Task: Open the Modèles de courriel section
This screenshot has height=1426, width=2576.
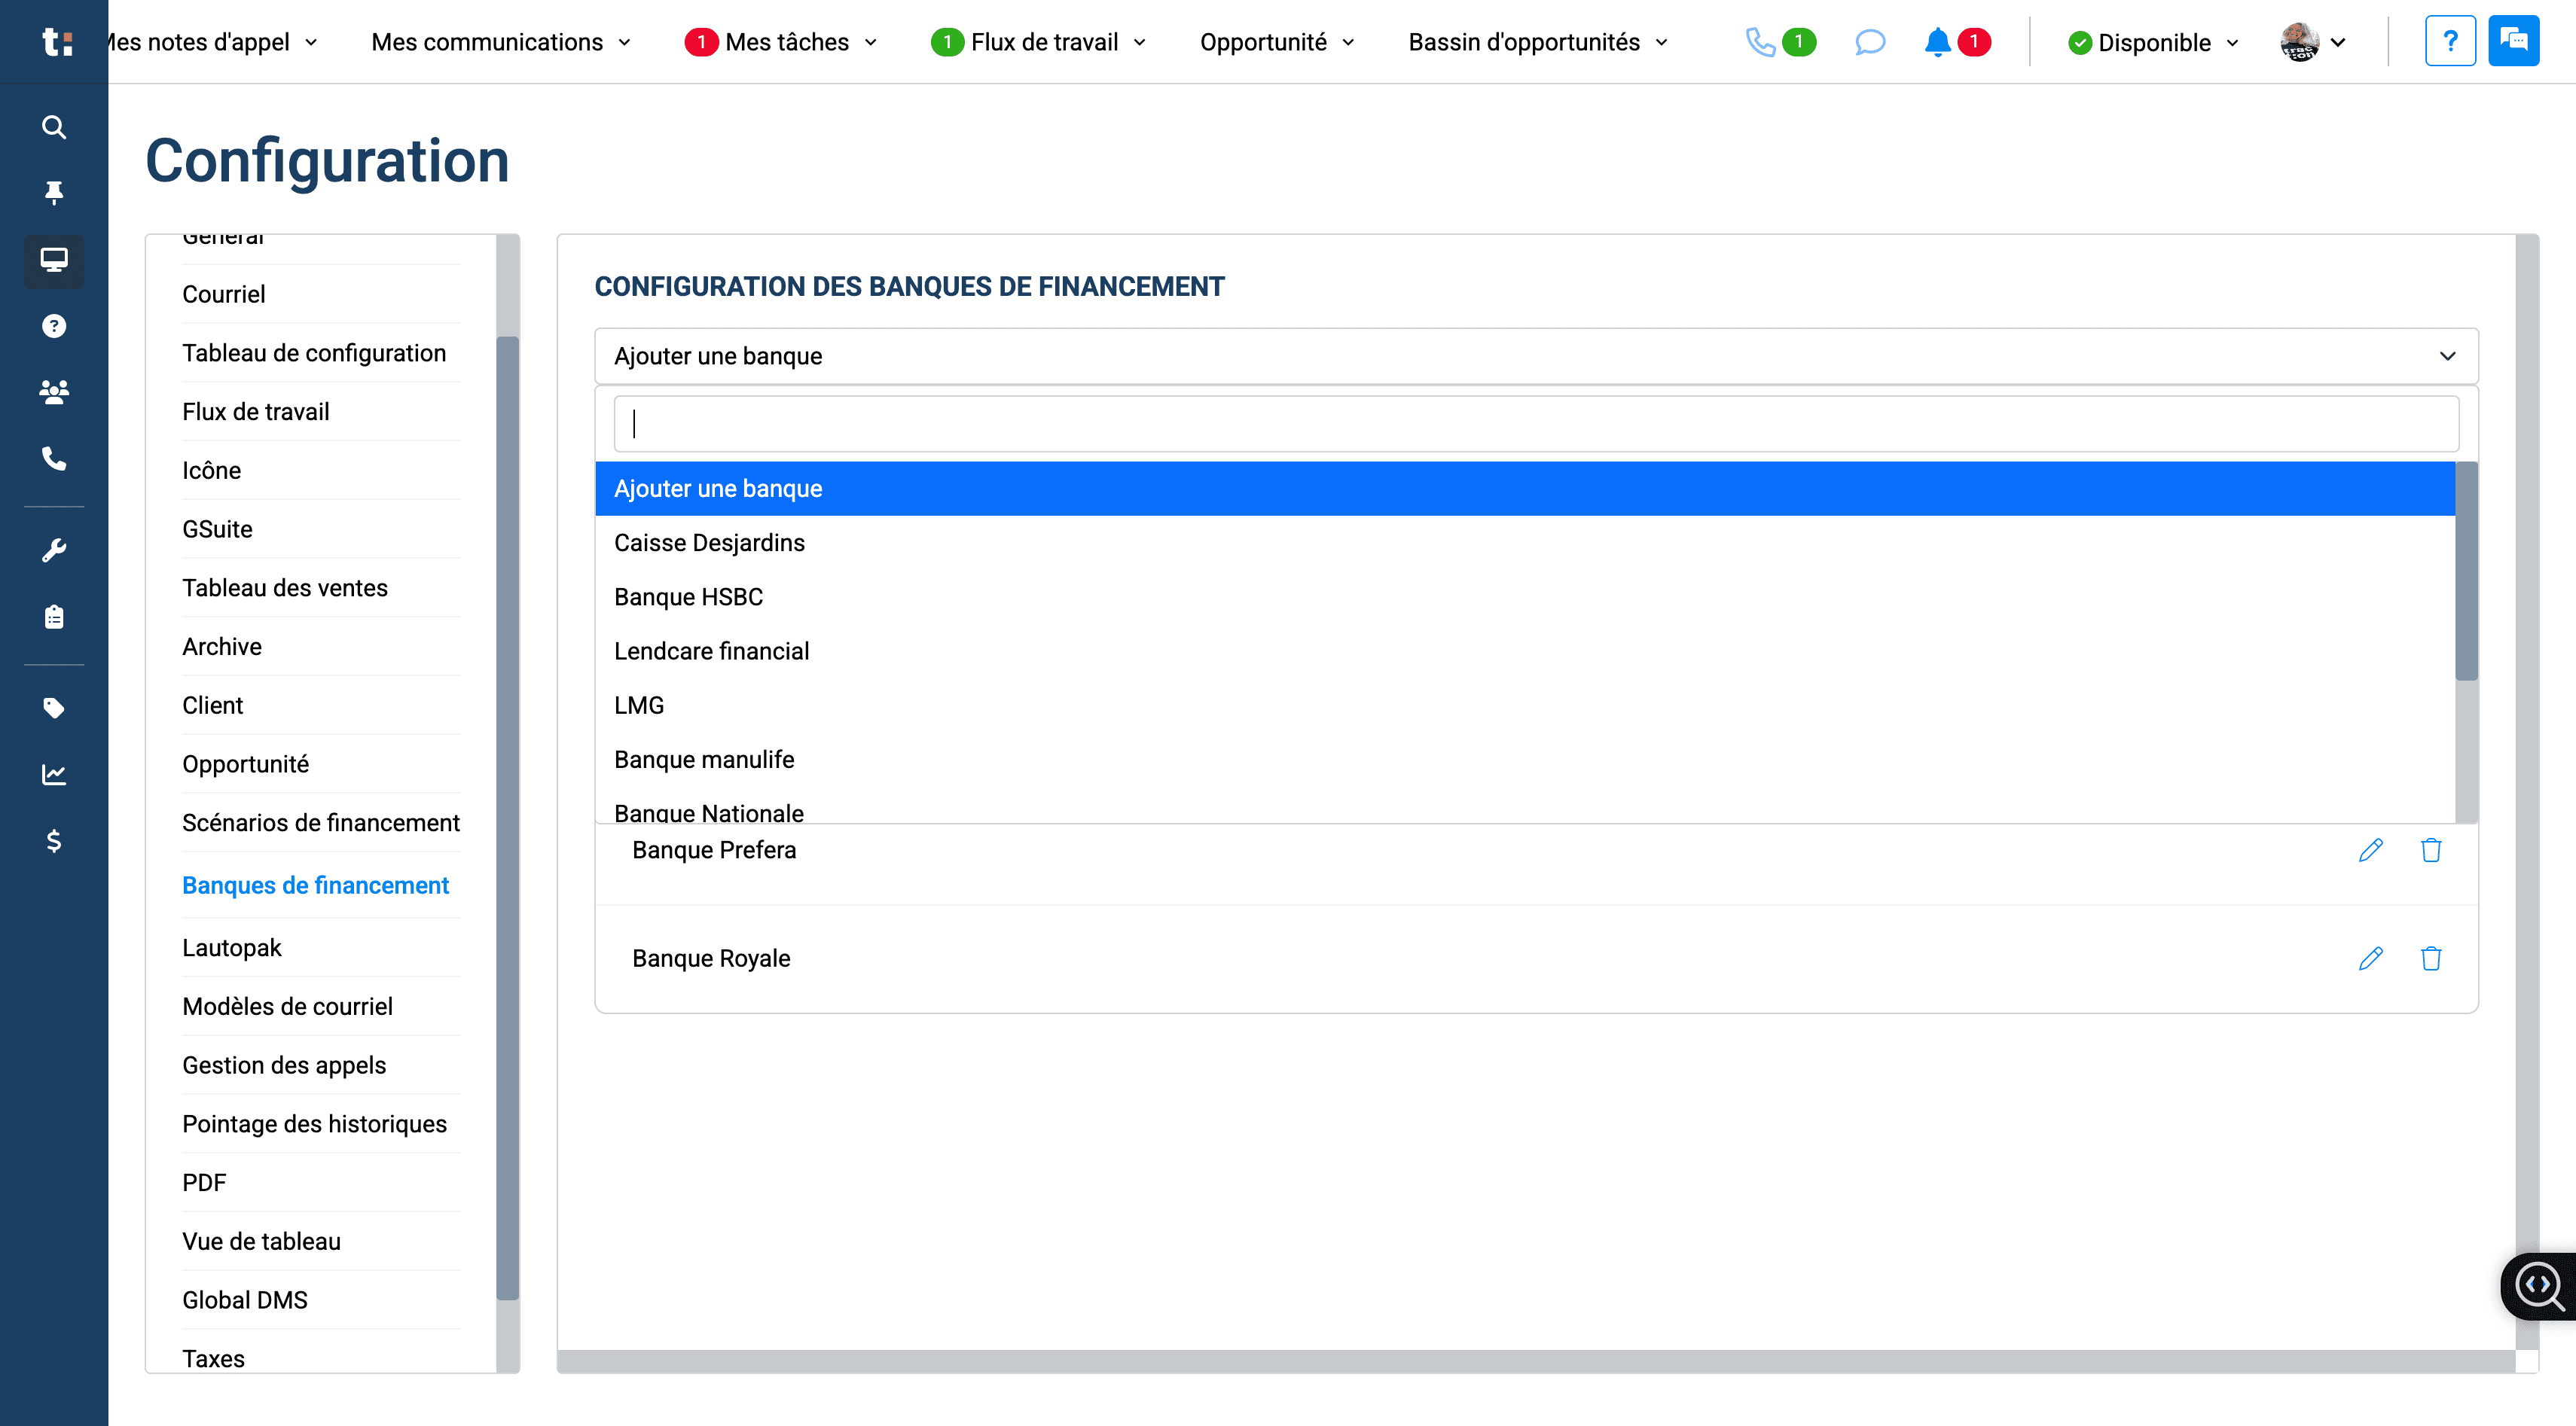Action: point(287,1007)
